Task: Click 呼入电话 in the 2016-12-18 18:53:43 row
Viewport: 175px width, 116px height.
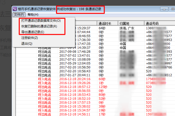Action: 45,95
